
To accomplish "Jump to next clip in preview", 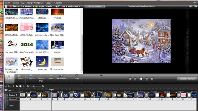I will click(x=152, y=79).
